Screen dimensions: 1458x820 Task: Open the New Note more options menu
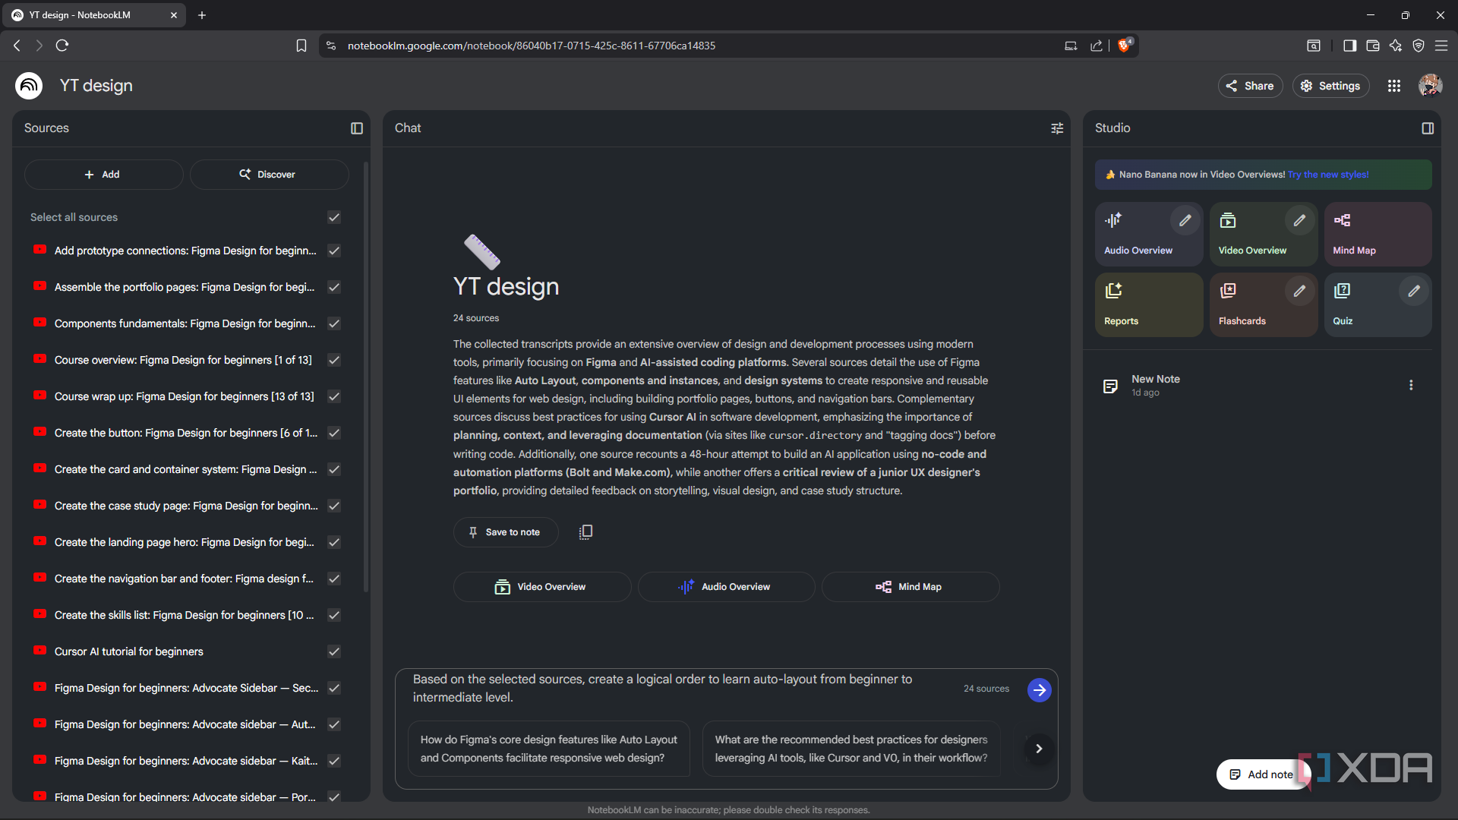[x=1411, y=386]
